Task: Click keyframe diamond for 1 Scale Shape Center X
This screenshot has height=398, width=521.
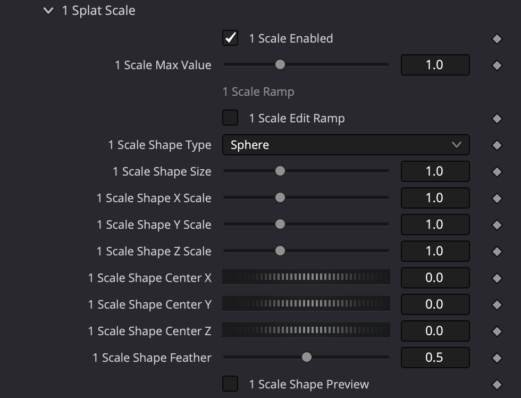Action: [497, 278]
